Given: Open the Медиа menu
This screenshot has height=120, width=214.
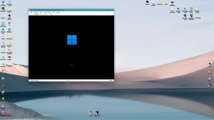Looking at the screenshot, I should click(41, 12).
